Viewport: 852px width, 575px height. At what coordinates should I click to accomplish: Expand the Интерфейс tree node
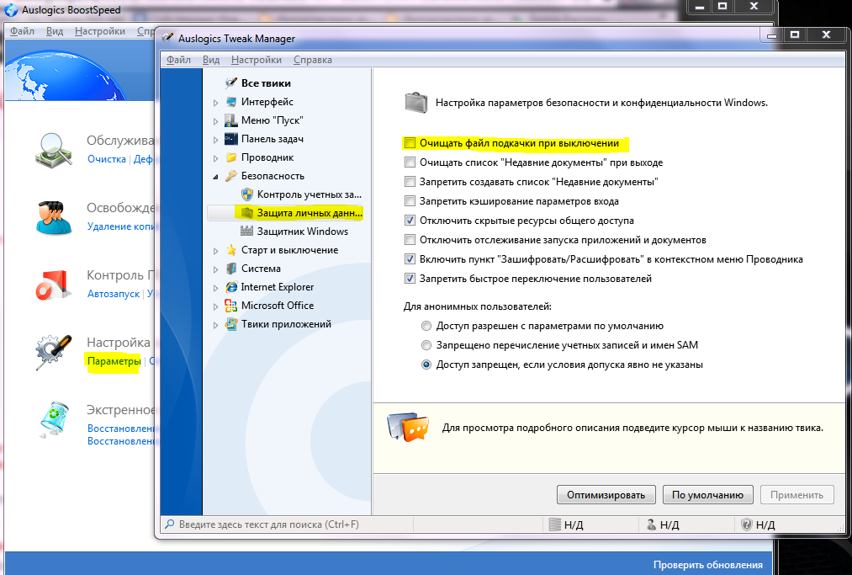[x=215, y=103]
